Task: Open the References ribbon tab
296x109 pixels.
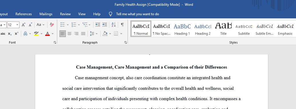Action: (24, 14)
